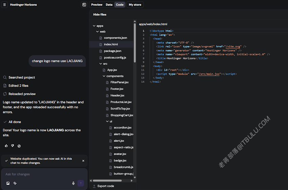This screenshot has width=288, height=190.
Task: Click Hide files button
Action: (100, 15)
